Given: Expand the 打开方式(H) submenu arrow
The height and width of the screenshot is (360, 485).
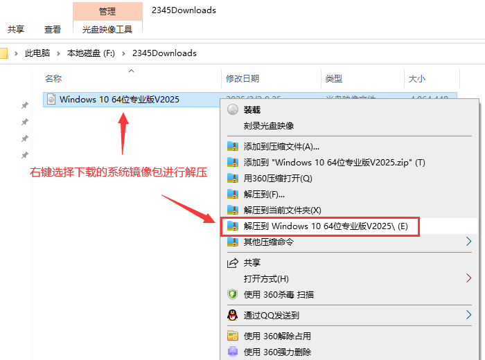Looking at the screenshot, I should click(x=469, y=278).
